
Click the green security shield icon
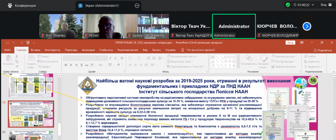pos(288,5)
